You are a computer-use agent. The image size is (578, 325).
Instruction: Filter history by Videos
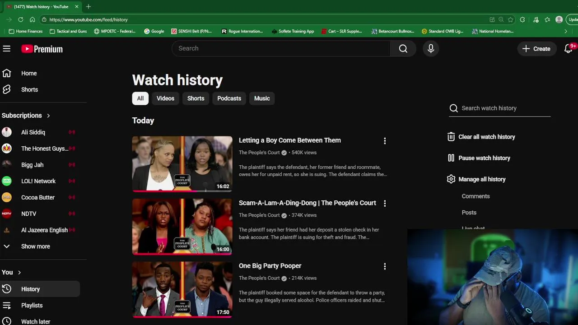point(165,98)
